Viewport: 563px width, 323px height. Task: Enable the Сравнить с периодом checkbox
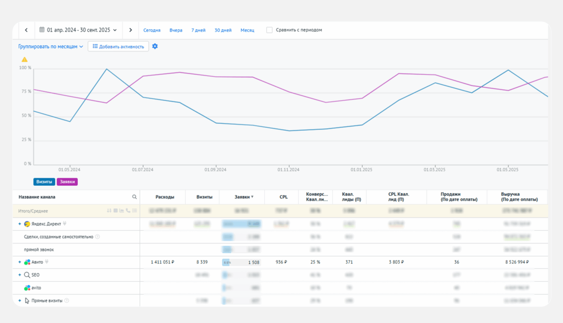click(x=269, y=30)
